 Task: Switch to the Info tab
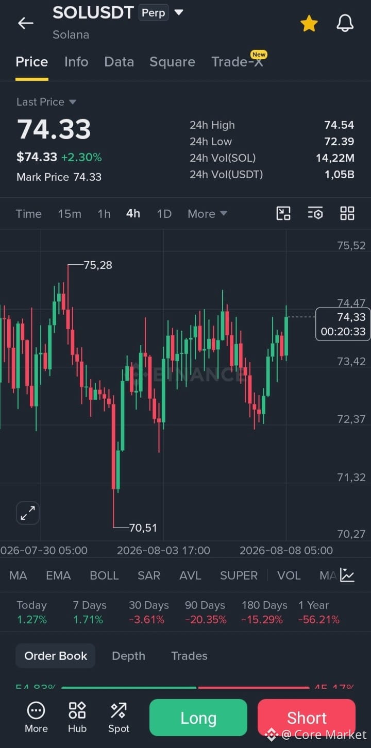point(76,62)
